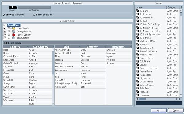Click the preset icon beside Haunted Hill
This screenshot has width=184, height=114.
point(137,75)
